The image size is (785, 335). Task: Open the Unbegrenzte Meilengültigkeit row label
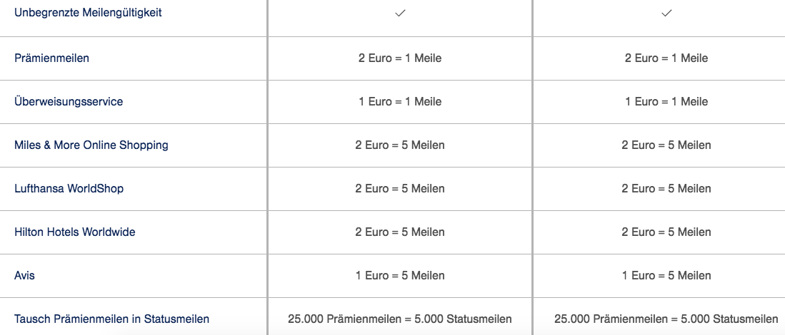tap(88, 13)
